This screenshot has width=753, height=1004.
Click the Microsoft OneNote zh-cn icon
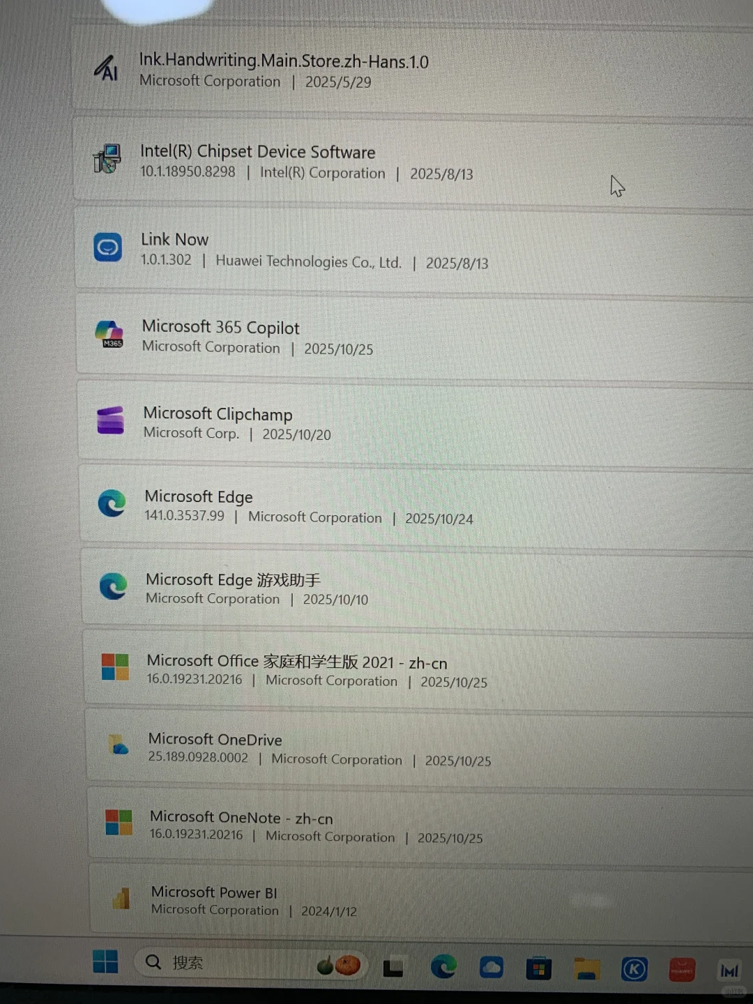coord(119,822)
